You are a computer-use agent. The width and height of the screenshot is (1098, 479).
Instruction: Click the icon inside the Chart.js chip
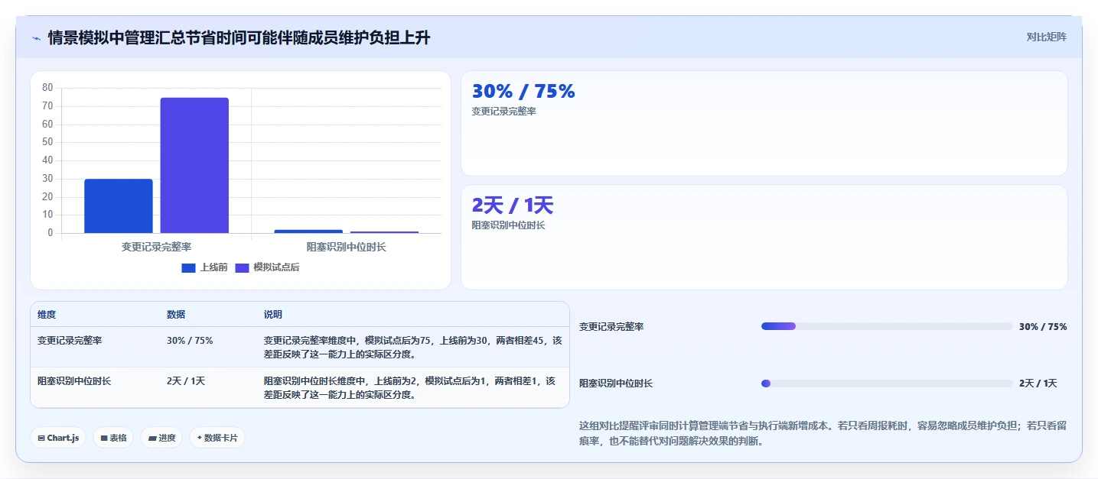[x=41, y=439]
